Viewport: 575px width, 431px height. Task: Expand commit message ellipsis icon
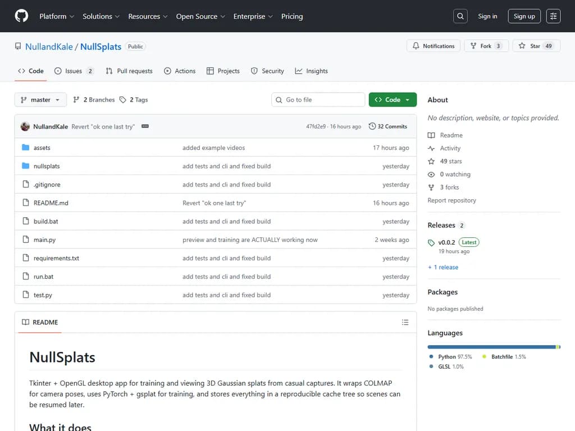point(145,126)
